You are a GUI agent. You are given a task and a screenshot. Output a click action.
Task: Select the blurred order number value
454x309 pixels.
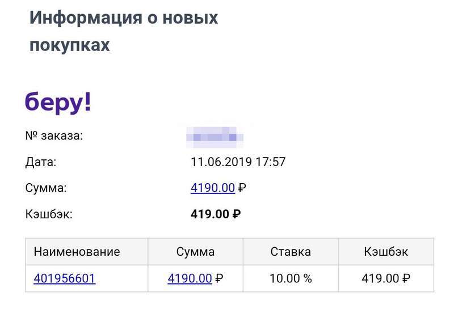(215, 137)
